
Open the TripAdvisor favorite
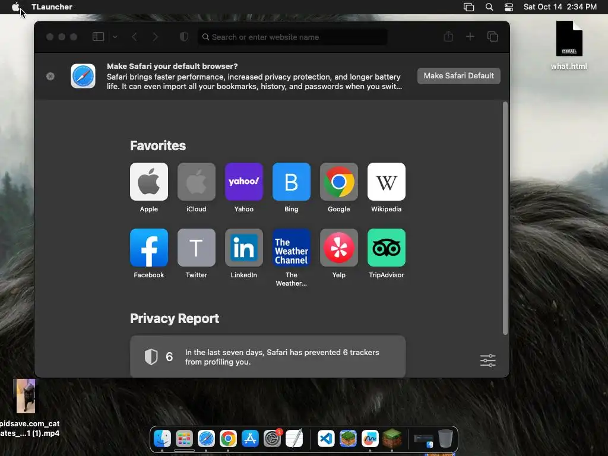[x=386, y=248]
